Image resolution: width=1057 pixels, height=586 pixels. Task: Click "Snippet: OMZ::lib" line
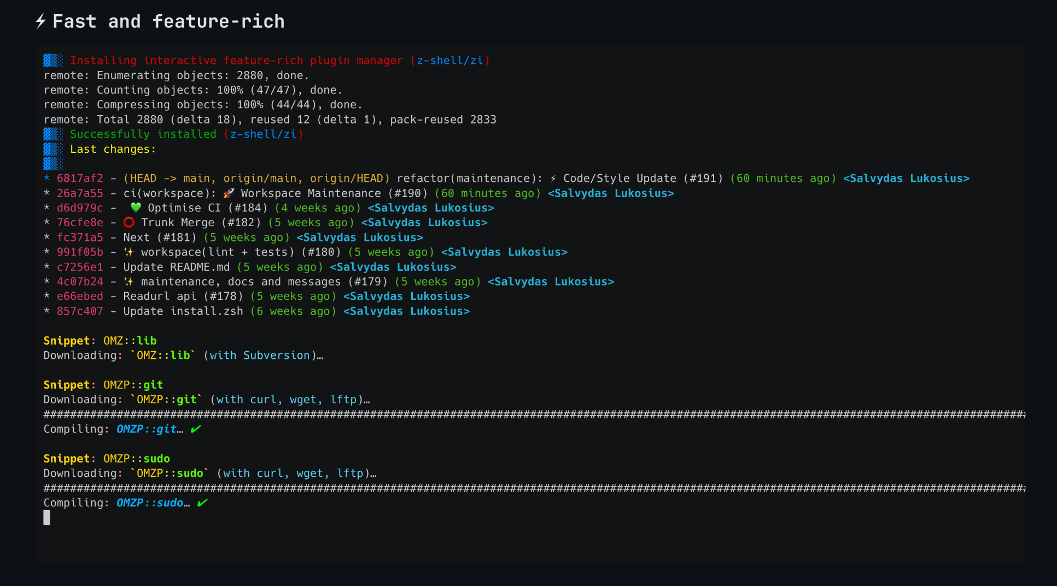click(x=100, y=341)
